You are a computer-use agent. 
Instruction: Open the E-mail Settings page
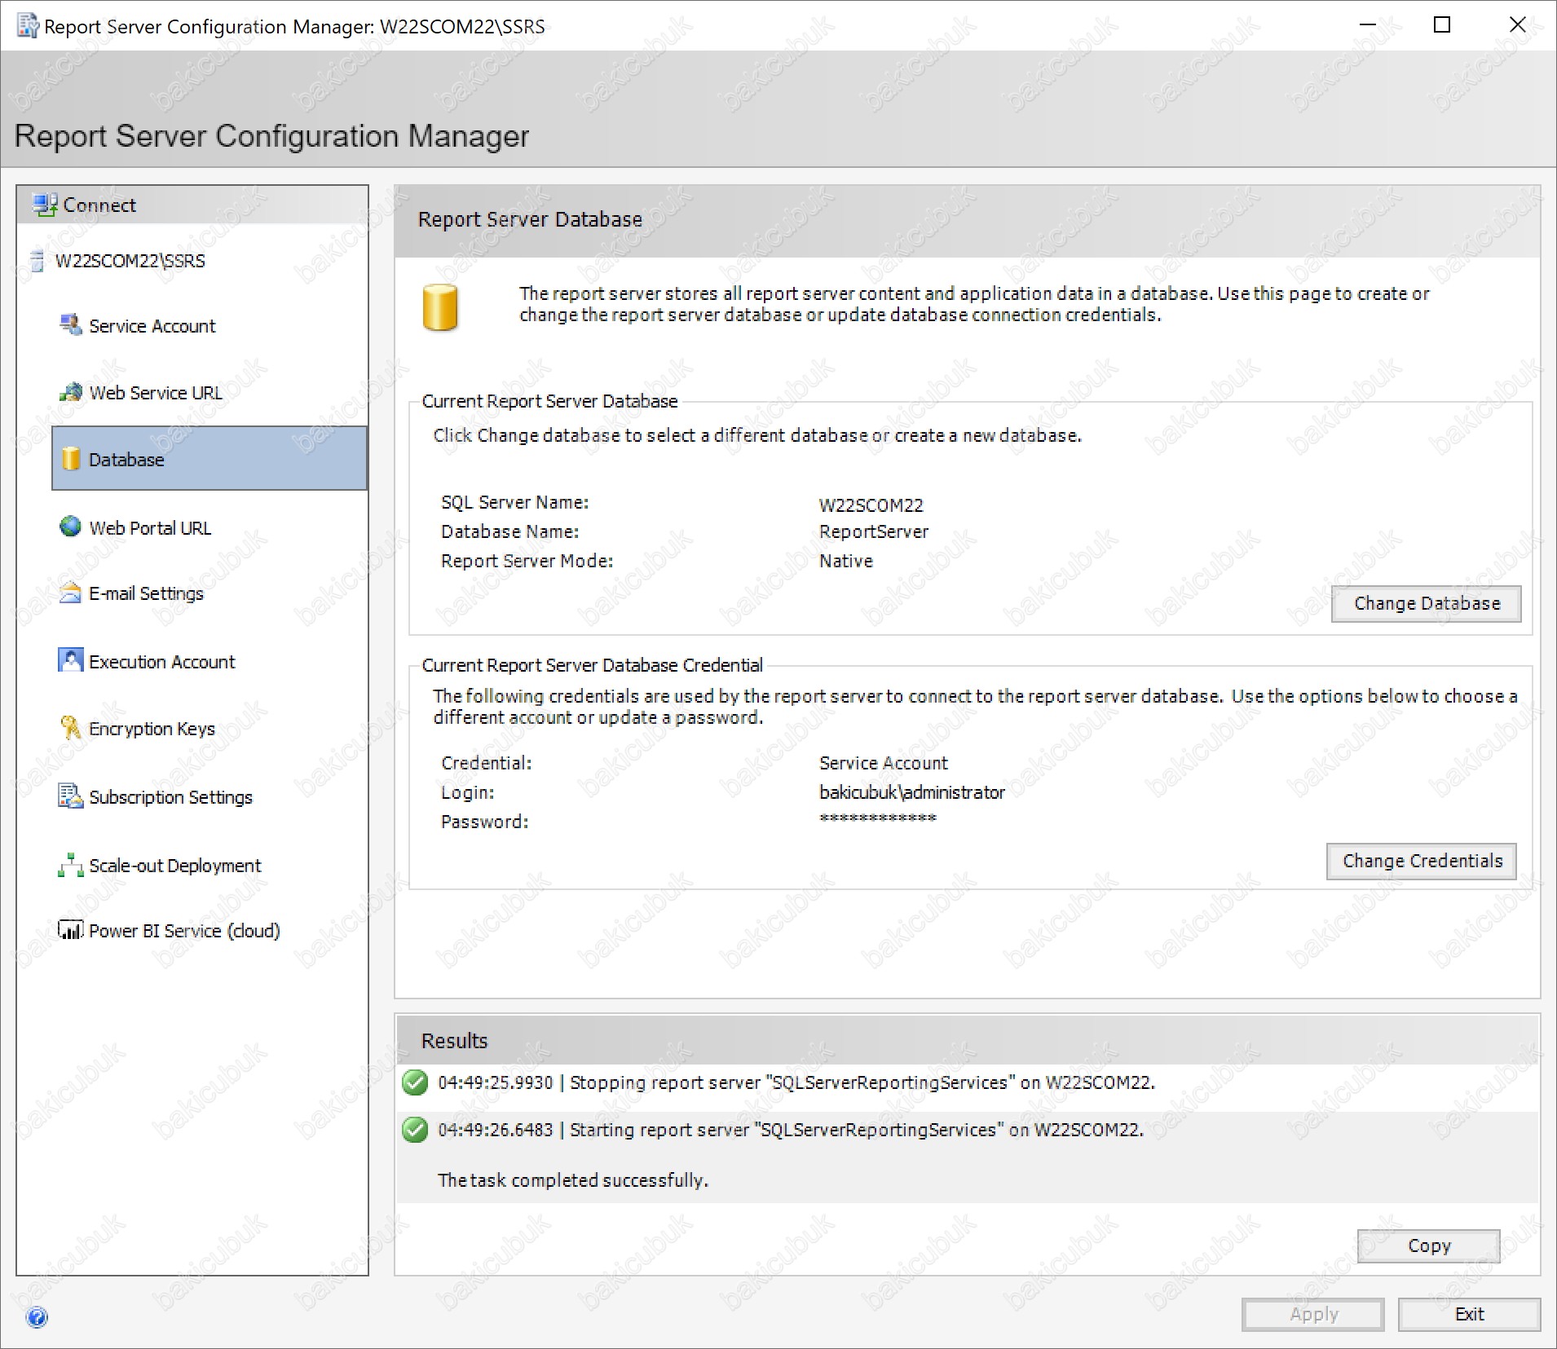[146, 593]
